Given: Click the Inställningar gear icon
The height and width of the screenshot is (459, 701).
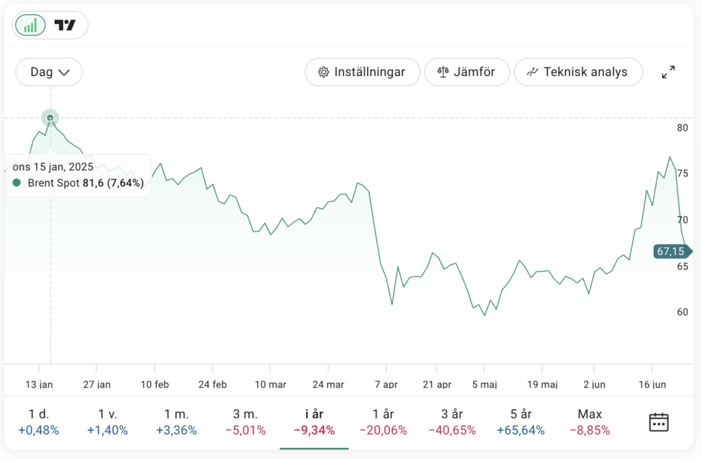Looking at the screenshot, I should 324,72.
